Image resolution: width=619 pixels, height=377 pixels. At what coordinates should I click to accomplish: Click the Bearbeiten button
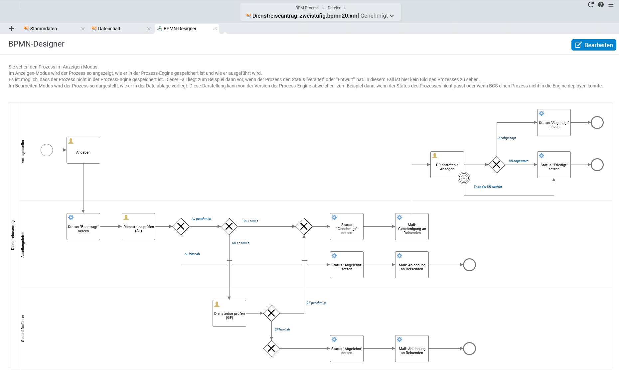(594, 45)
